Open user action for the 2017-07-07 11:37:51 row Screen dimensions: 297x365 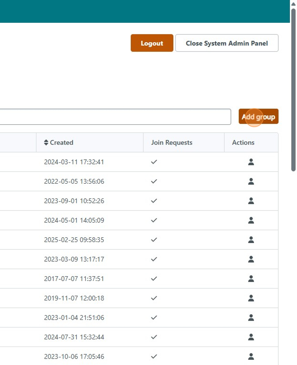coord(251,279)
